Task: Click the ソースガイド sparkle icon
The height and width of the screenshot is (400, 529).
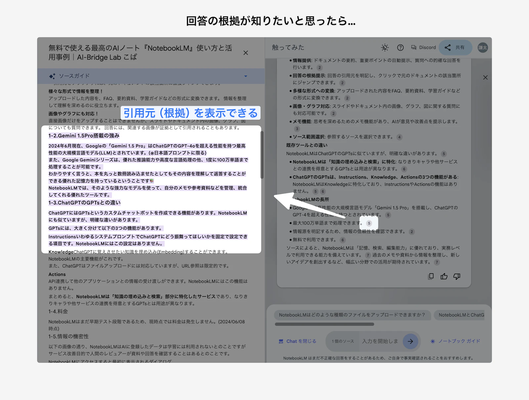Action: [52, 76]
